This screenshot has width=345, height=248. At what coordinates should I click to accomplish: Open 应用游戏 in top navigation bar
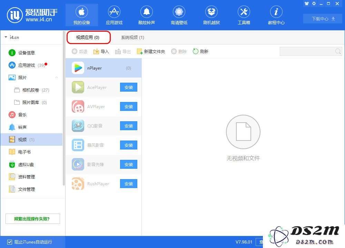[x=114, y=15]
